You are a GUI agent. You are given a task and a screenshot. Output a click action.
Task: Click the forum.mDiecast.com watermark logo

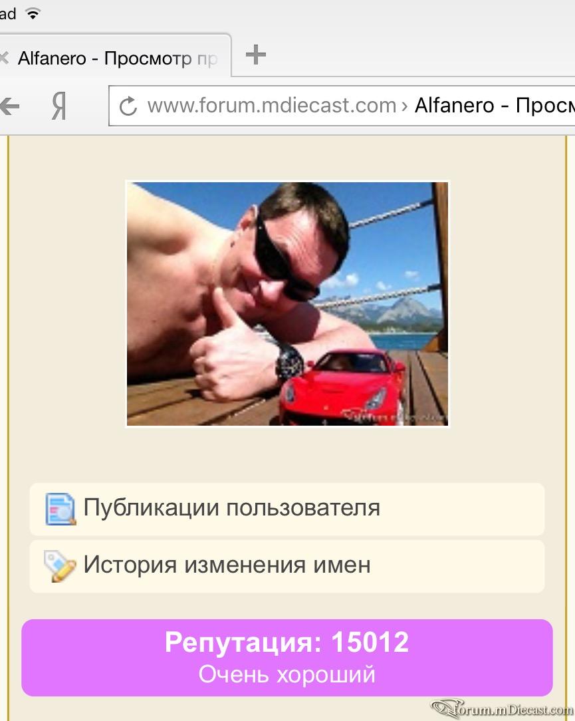(x=502, y=708)
